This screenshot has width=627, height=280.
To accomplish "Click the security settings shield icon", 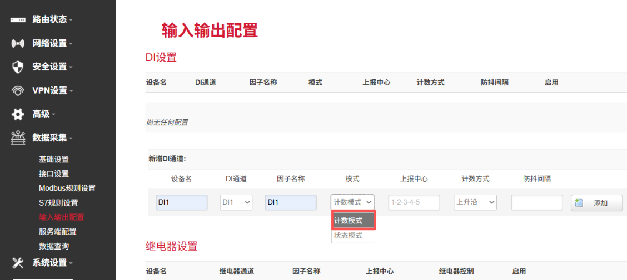I will pyautogui.click(x=18, y=67).
